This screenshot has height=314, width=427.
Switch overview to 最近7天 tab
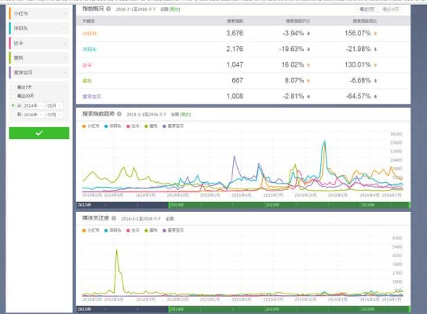tap(367, 9)
